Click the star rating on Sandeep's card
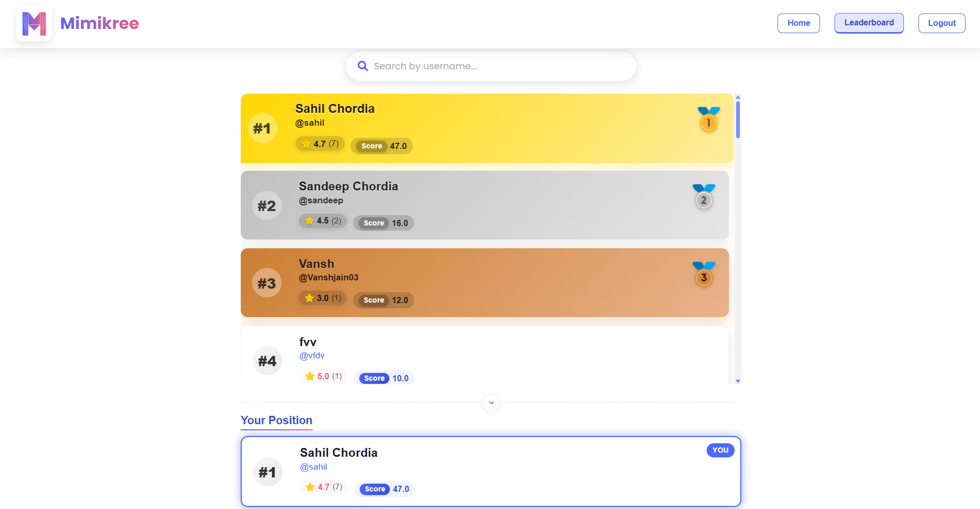The width and height of the screenshot is (980, 509). (323, 221)
